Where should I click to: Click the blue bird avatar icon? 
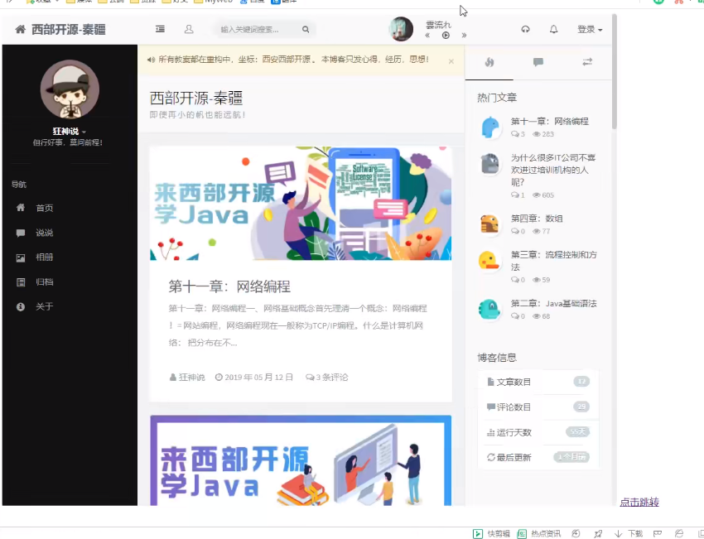(489, 127)
